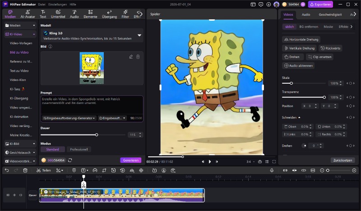Open the download center icon in title bar
This screenshot has height=211, width=361.
pyautogui.click(x=268, y=4)
